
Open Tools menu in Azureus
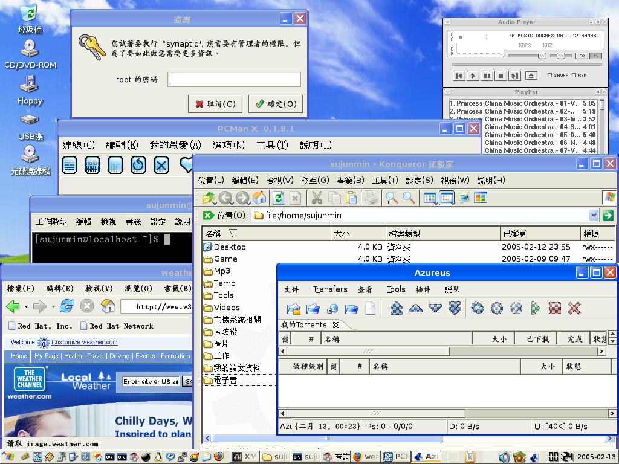point(396,289)
